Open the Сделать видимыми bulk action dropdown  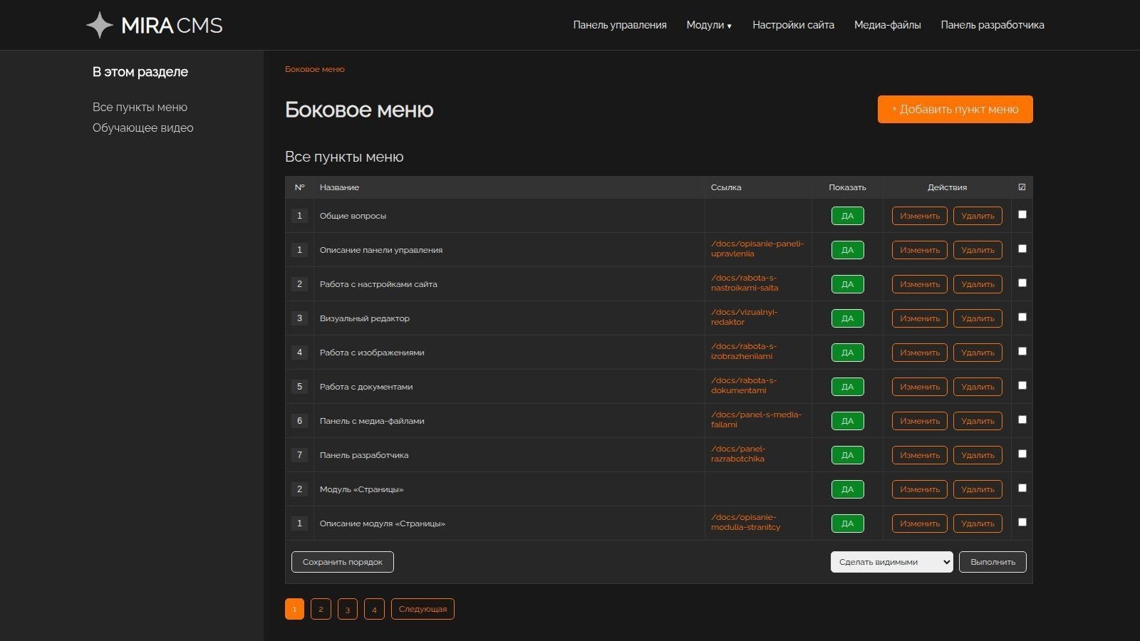(x=891, y=562)
